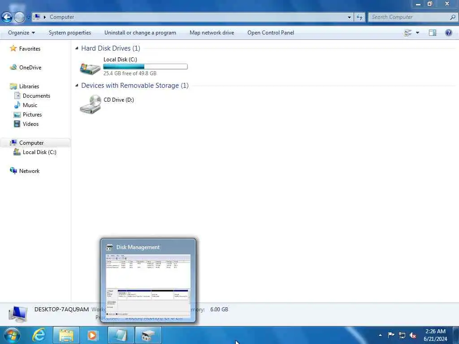The image size is (459, 344).
Task: Open the Windows Start menu
Action: (x=12, y=335)
